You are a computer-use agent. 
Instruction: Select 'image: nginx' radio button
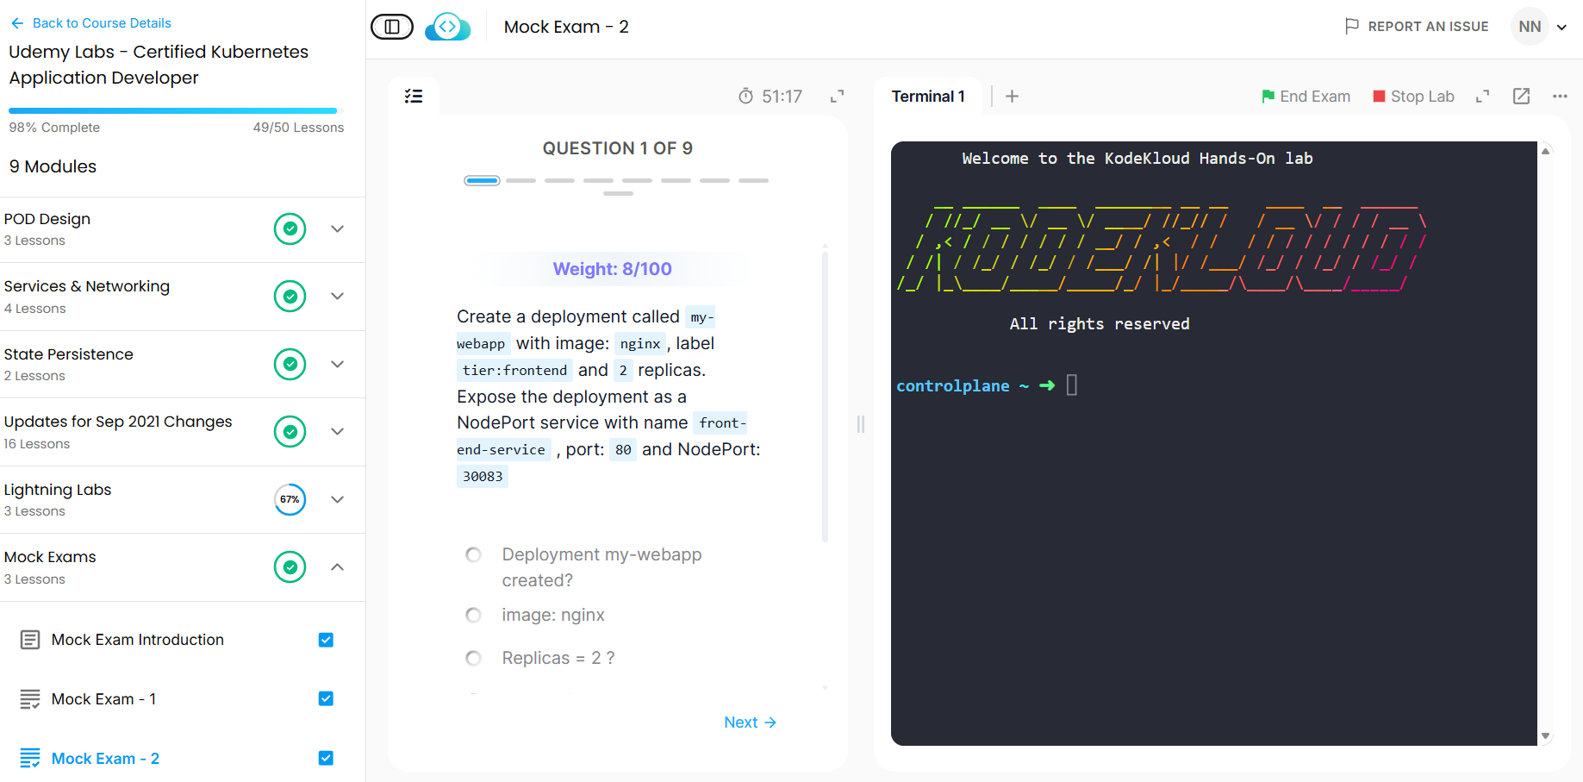pyautogui.click(x=473, y=615)
